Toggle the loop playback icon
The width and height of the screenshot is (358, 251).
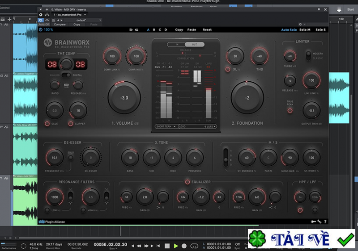pos(194,246)
